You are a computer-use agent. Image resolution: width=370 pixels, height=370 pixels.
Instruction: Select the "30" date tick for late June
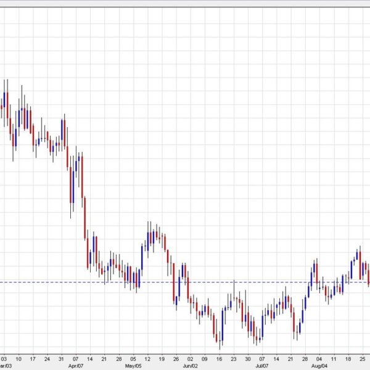[248, 358]
